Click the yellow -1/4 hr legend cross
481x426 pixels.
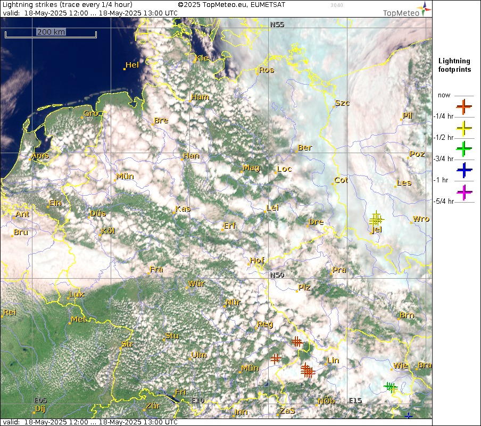(464, 128)
